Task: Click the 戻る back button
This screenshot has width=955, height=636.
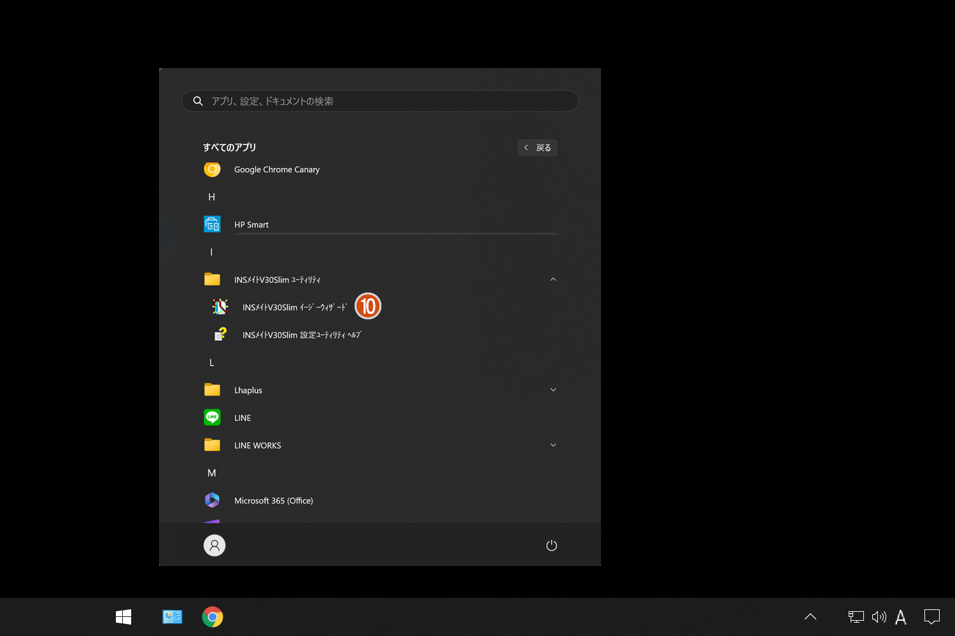Action: coord(537,148)
